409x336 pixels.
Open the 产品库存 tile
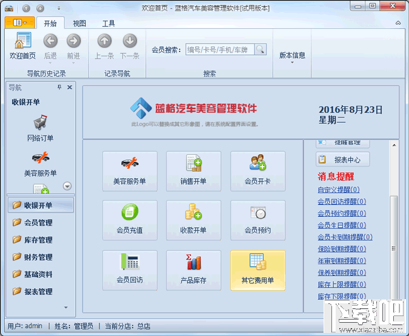tap(193, 271)
